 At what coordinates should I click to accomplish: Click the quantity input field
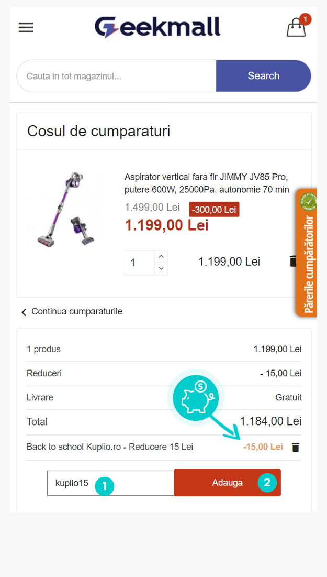pos(139,263)
